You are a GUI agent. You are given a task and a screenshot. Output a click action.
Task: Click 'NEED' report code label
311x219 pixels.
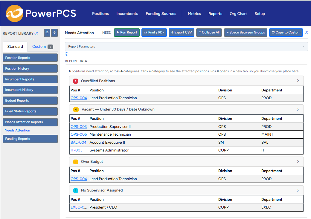point(106,33)
